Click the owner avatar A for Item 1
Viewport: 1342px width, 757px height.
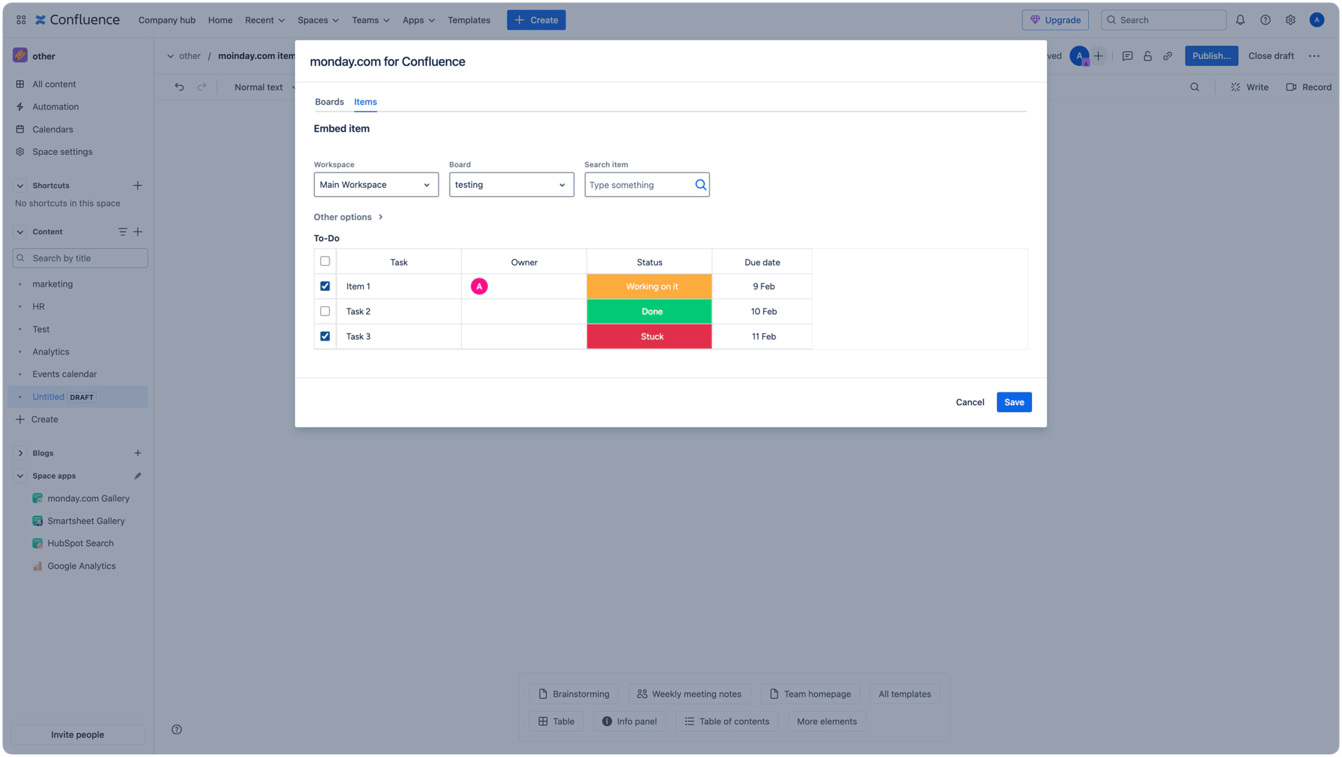479,287
